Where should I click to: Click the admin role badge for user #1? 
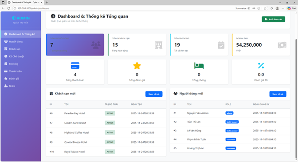pyautogui.click(x=229, y=113)
